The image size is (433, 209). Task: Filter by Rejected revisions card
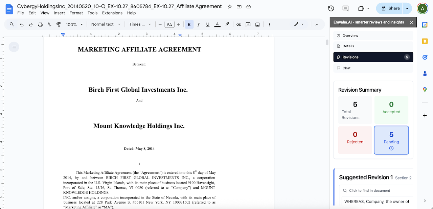355,140
